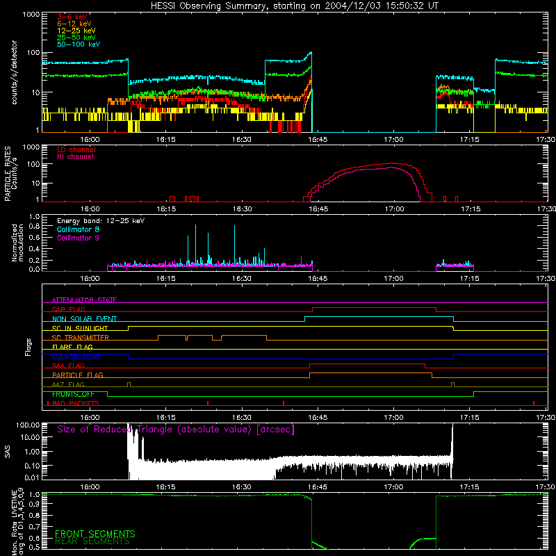Click the Size of Reduced Triangle caption

pyautogui.click(x=176, y=430)
